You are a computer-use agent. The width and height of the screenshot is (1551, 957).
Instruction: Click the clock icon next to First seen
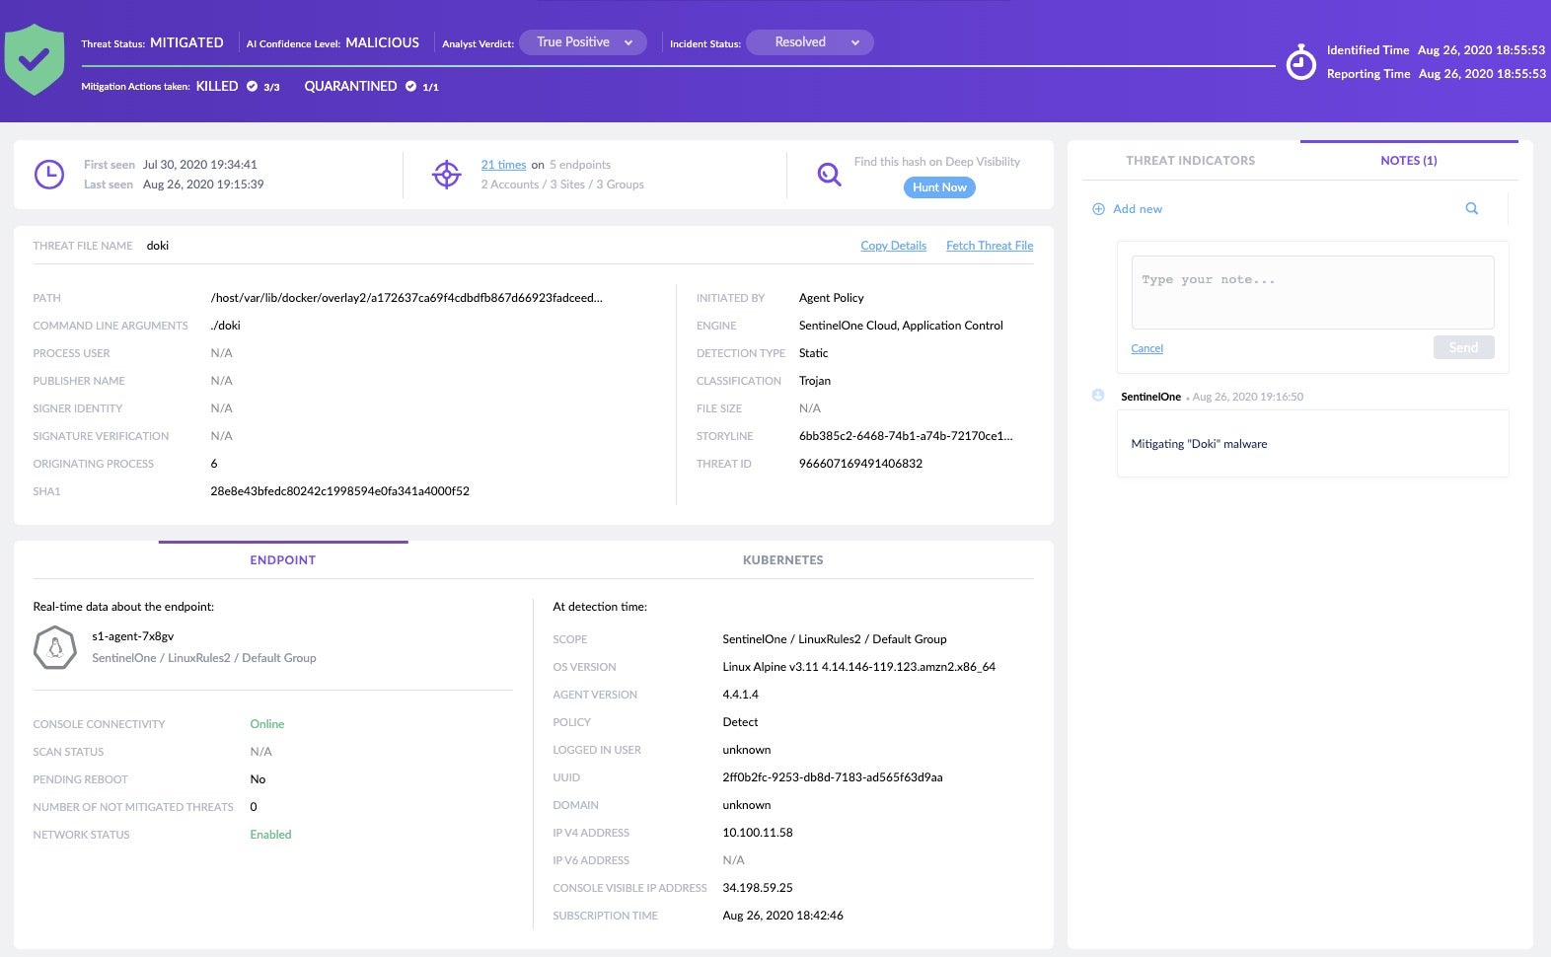coord(49,175)
